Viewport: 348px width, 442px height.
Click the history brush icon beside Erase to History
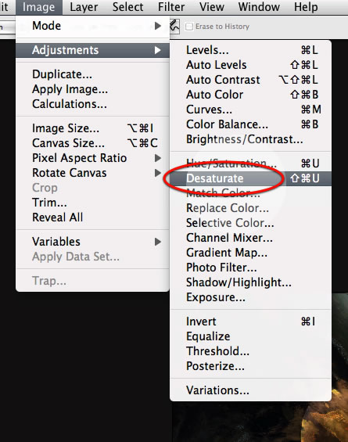tap(174, 27)
